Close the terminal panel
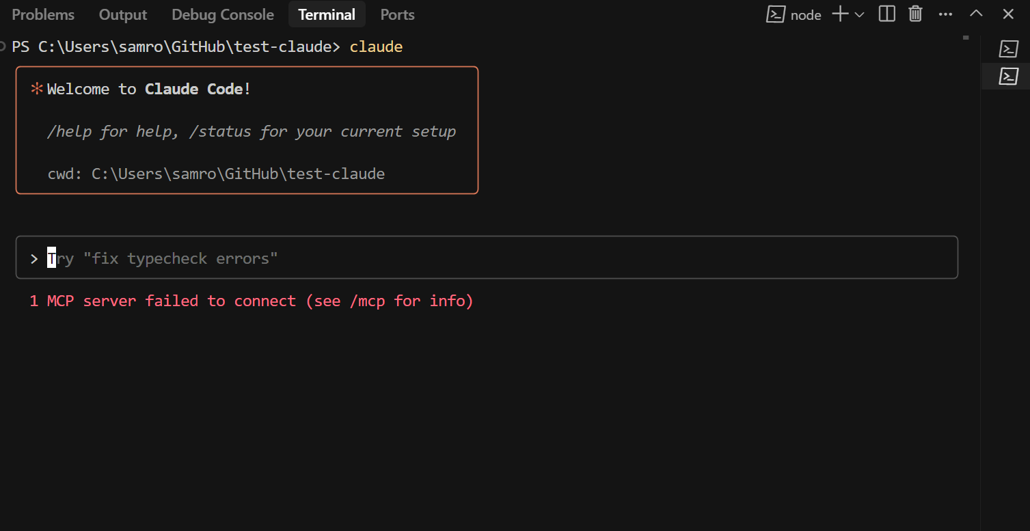 coord(1008,14)
